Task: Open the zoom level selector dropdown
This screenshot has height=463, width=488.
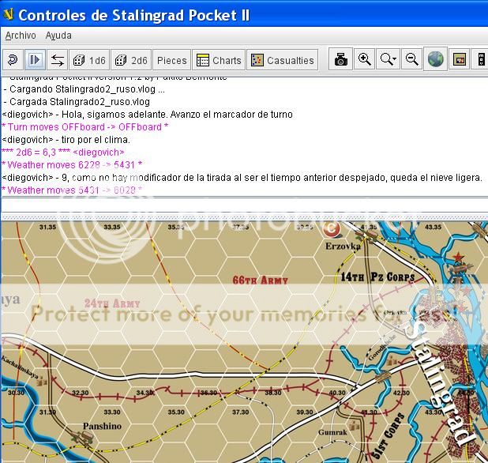Action: tap(388, 59)
